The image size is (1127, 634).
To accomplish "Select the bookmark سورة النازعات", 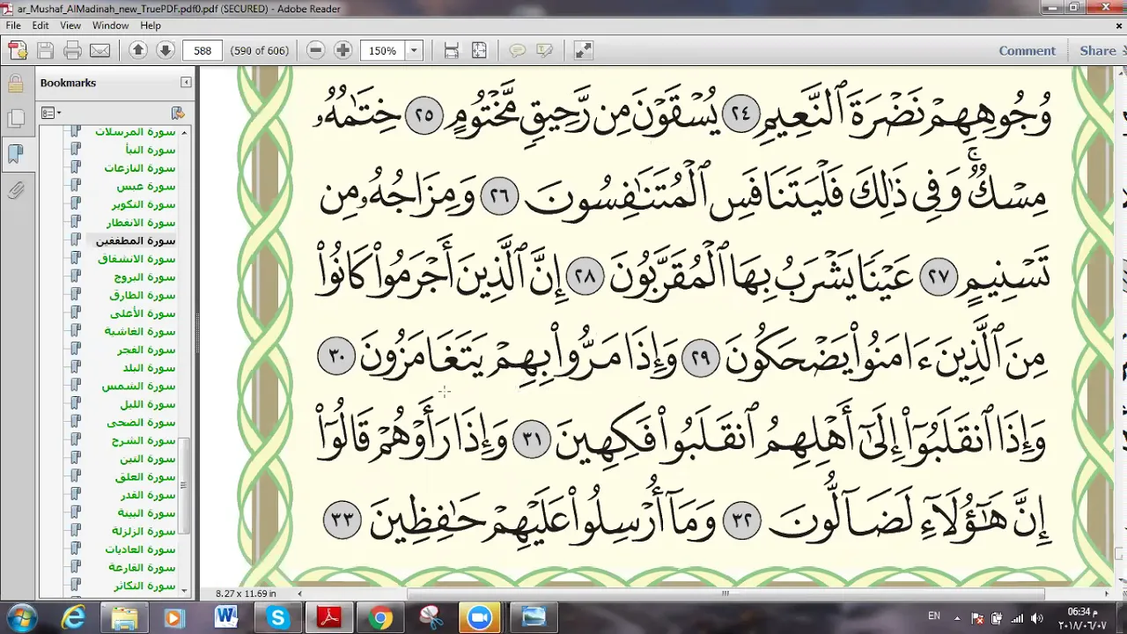I will [140, 168].
